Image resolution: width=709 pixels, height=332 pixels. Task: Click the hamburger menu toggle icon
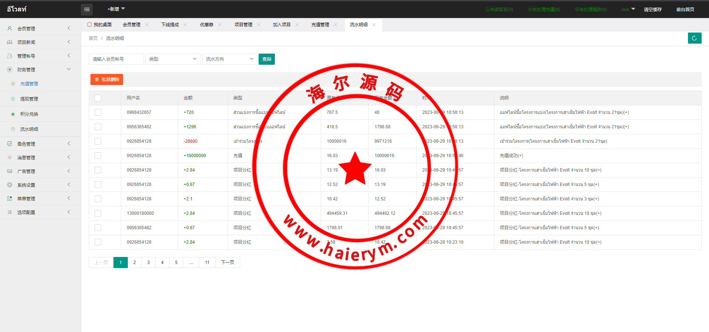[x=87, y=10]
